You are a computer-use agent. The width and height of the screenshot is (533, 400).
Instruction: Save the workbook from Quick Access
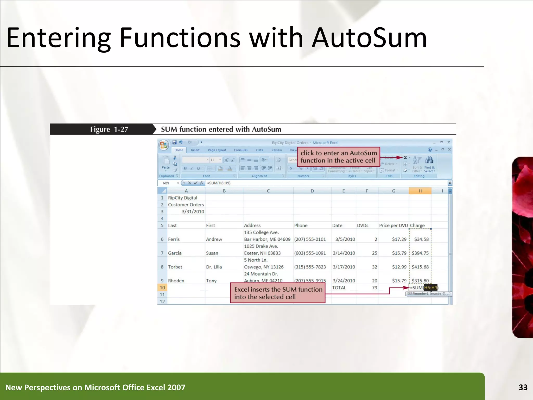click(174, 142)
